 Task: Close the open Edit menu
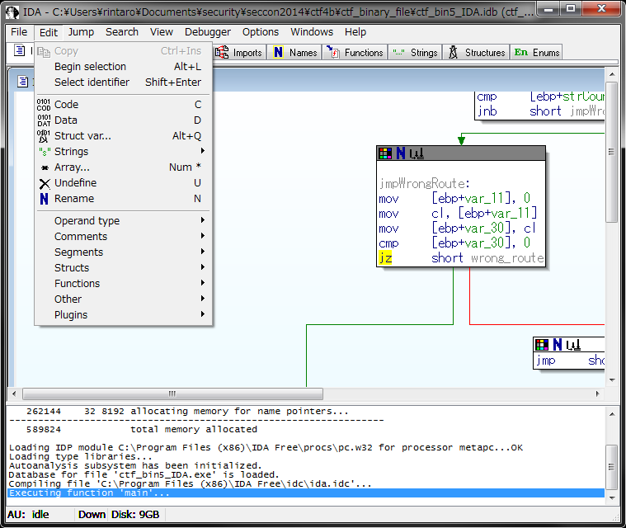tap(49, 32)
